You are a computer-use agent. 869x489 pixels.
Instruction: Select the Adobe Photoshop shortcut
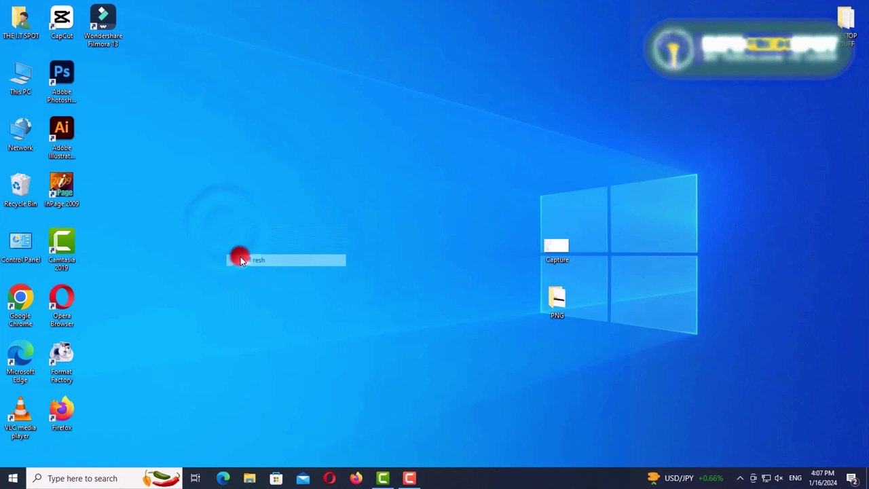[62, 83]
